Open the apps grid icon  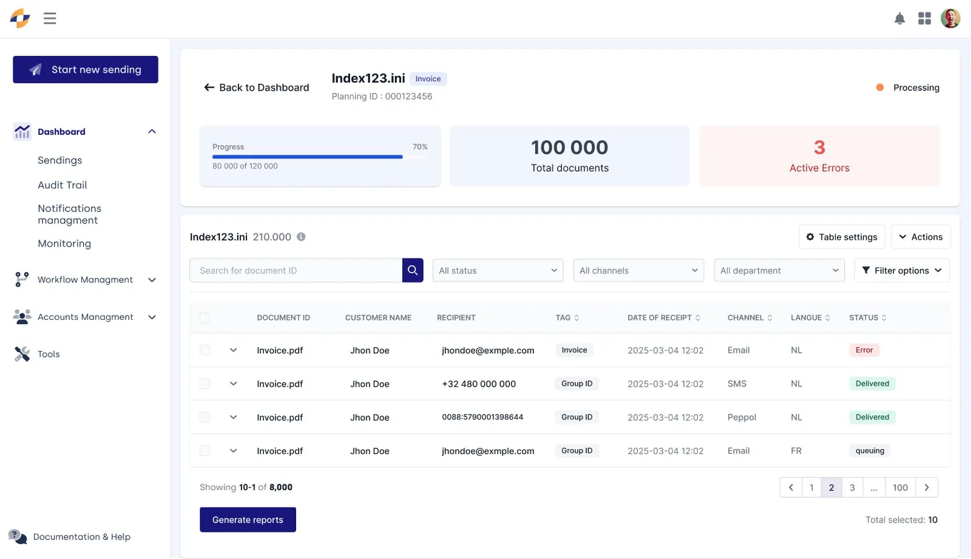click(x=924, y=18)
